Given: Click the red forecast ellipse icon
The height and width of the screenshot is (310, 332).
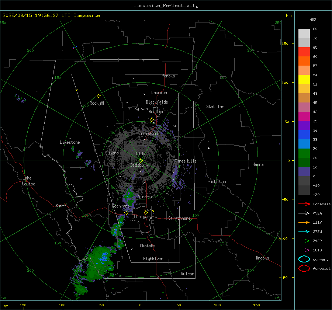Looking at the screenshot, I should click(304, 268).
